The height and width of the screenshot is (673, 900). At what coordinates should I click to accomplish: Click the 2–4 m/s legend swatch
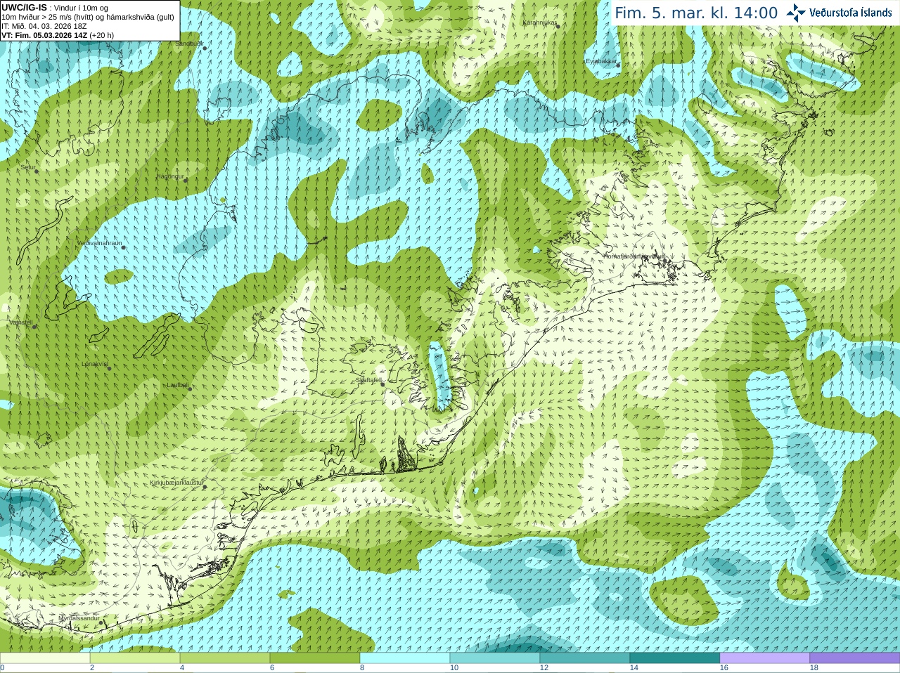click(135, 658)
